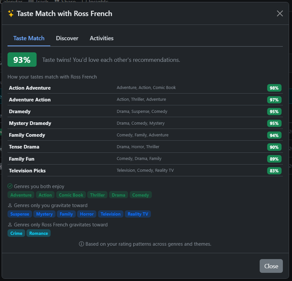Toggle the Horror genre tag
The height and width of the screenshot is (281, 292).
(87, 214)
